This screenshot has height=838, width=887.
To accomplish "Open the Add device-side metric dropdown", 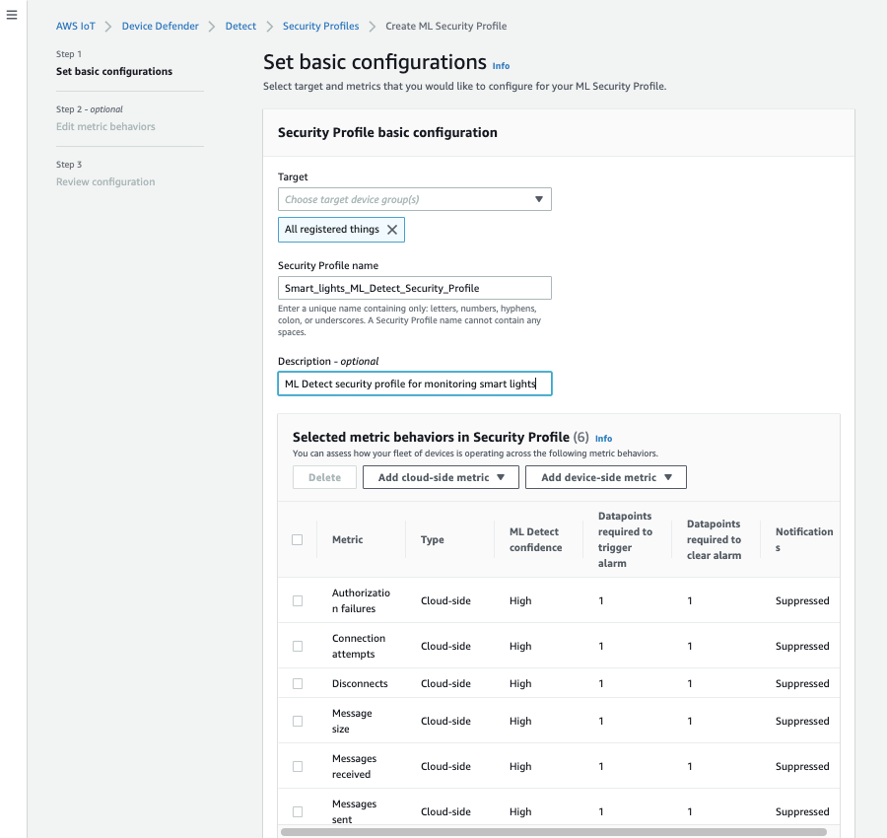I will (x=605, y=476).
